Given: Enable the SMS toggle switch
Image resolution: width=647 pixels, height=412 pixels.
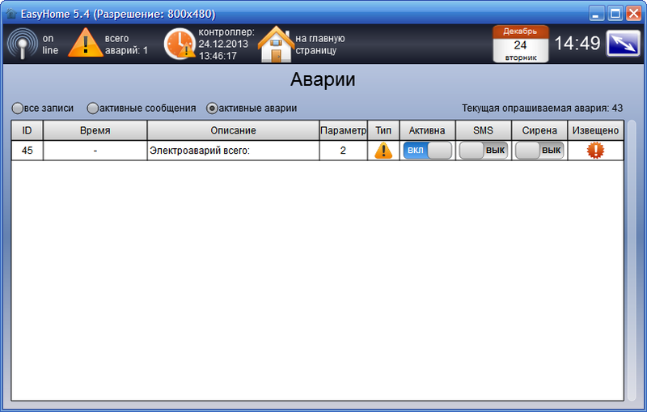Looking at the screenshot, I should click(x=484, y=151).
